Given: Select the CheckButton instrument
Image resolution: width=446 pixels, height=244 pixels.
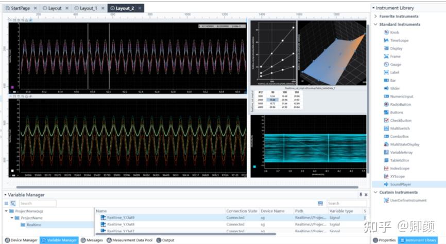Looking at the screenshot, I should [398, 120].
